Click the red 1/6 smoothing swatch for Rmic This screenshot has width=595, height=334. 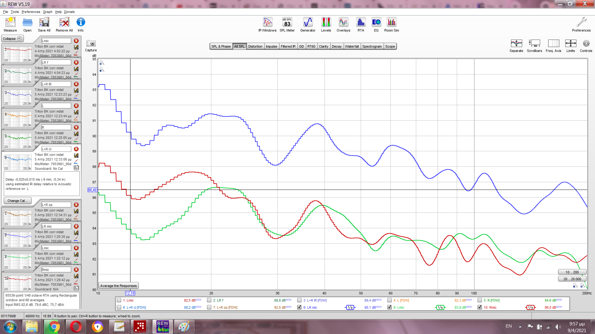[x=530, y=307]
